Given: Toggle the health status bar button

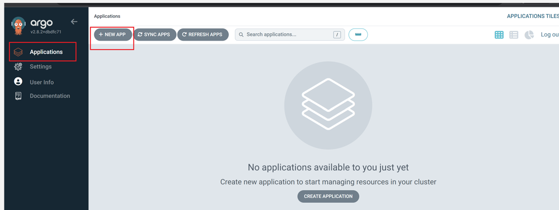Looking at the screenshot, I should [358, 34].
